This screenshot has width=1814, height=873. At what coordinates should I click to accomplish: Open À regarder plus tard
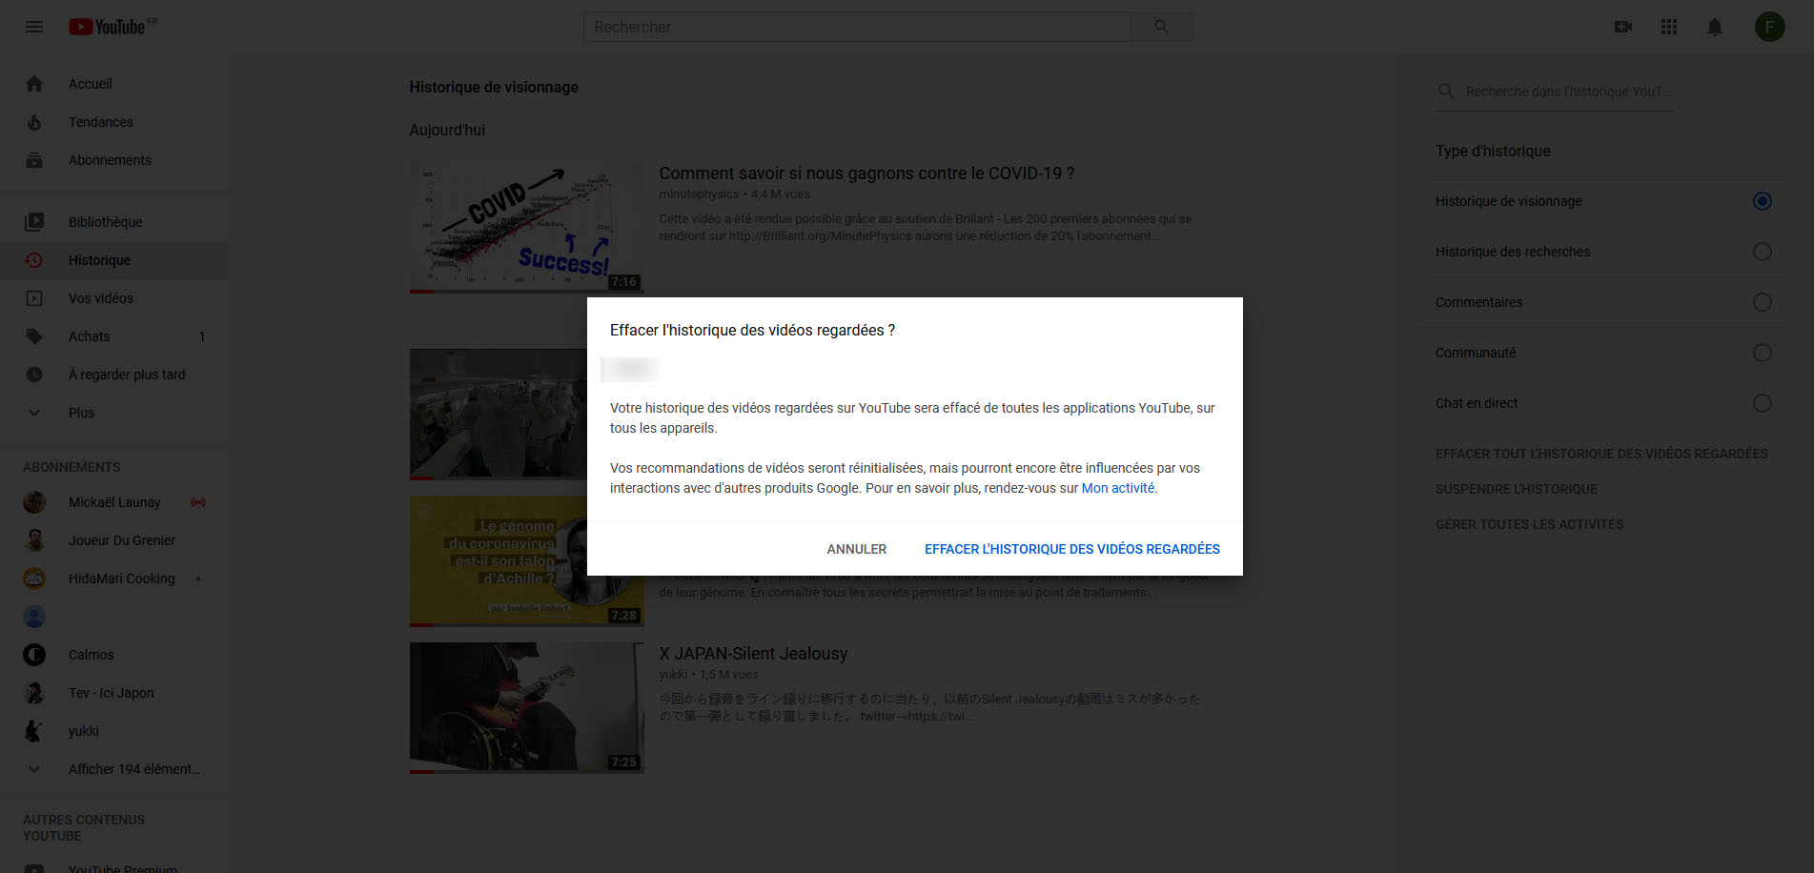point(114,375)
